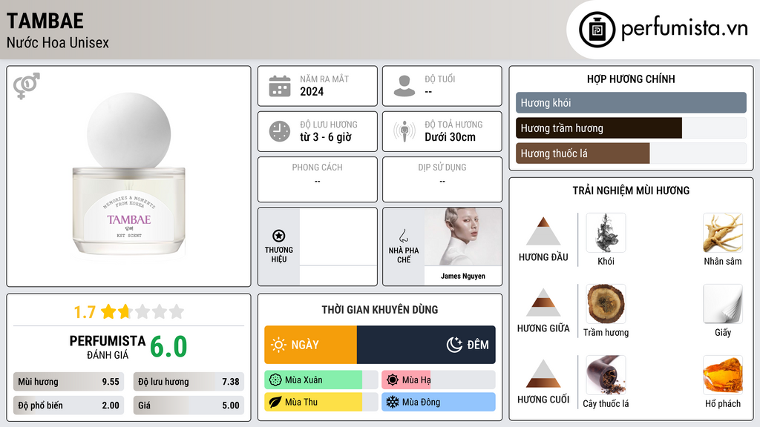The image size is (760, 427).
Task: Click the unisex gender symbol icon
Action: [x=27, y=86]
